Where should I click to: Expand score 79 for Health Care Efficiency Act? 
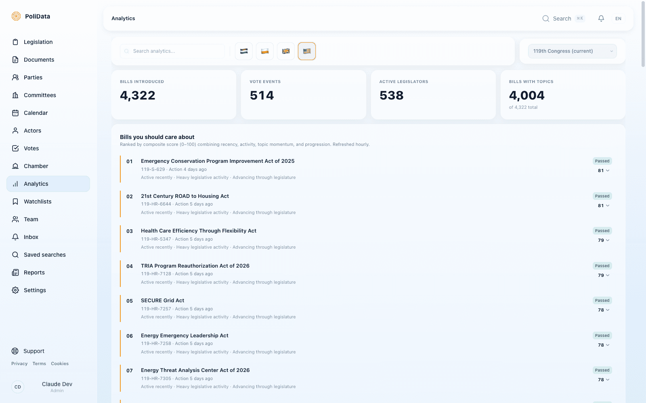click(604, 240)
